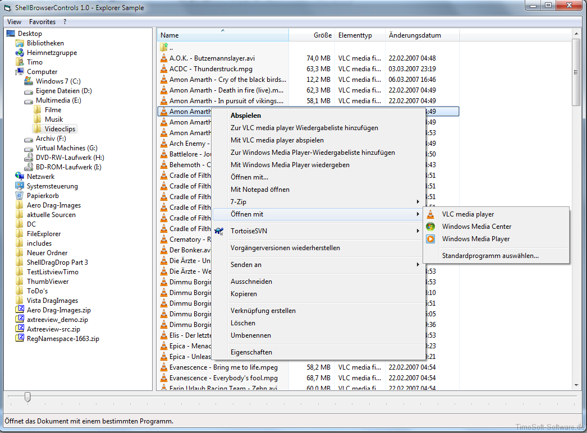This screenshot has width=587, height=433.
Task: Click the file list vertical scrollbar thumb
Action: (x=576, y=72)
